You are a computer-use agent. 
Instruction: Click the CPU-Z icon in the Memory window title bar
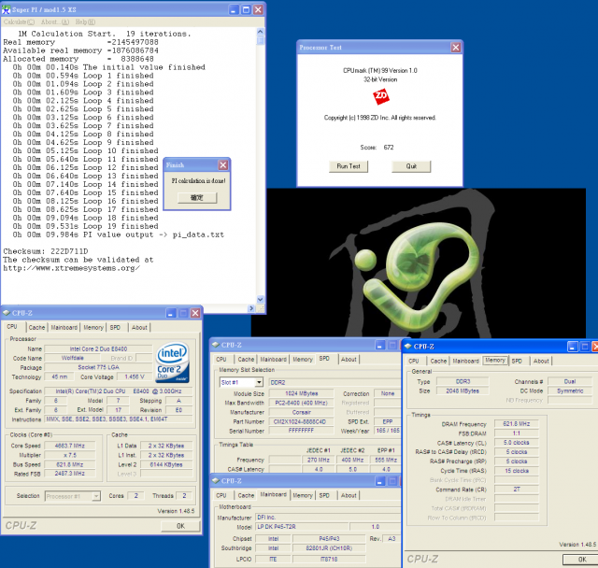pos(408,347)
